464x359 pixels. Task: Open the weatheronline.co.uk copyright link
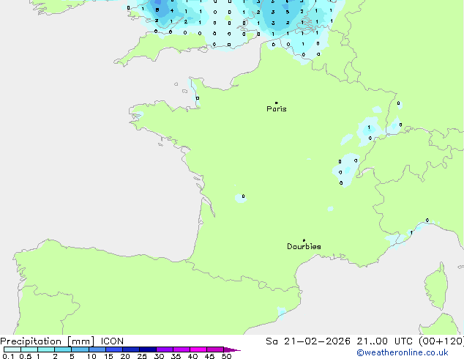click(403, 353)
